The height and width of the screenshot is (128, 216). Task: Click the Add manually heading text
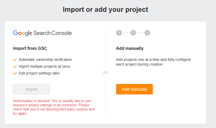tap(130, 48)
